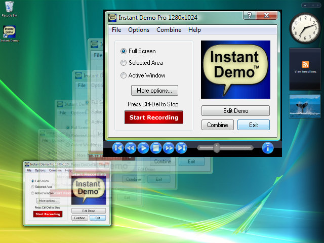The width and height of the screenshot is (324, 243).
Task: Fast forward the demo playback
Action: click(169, 148)
